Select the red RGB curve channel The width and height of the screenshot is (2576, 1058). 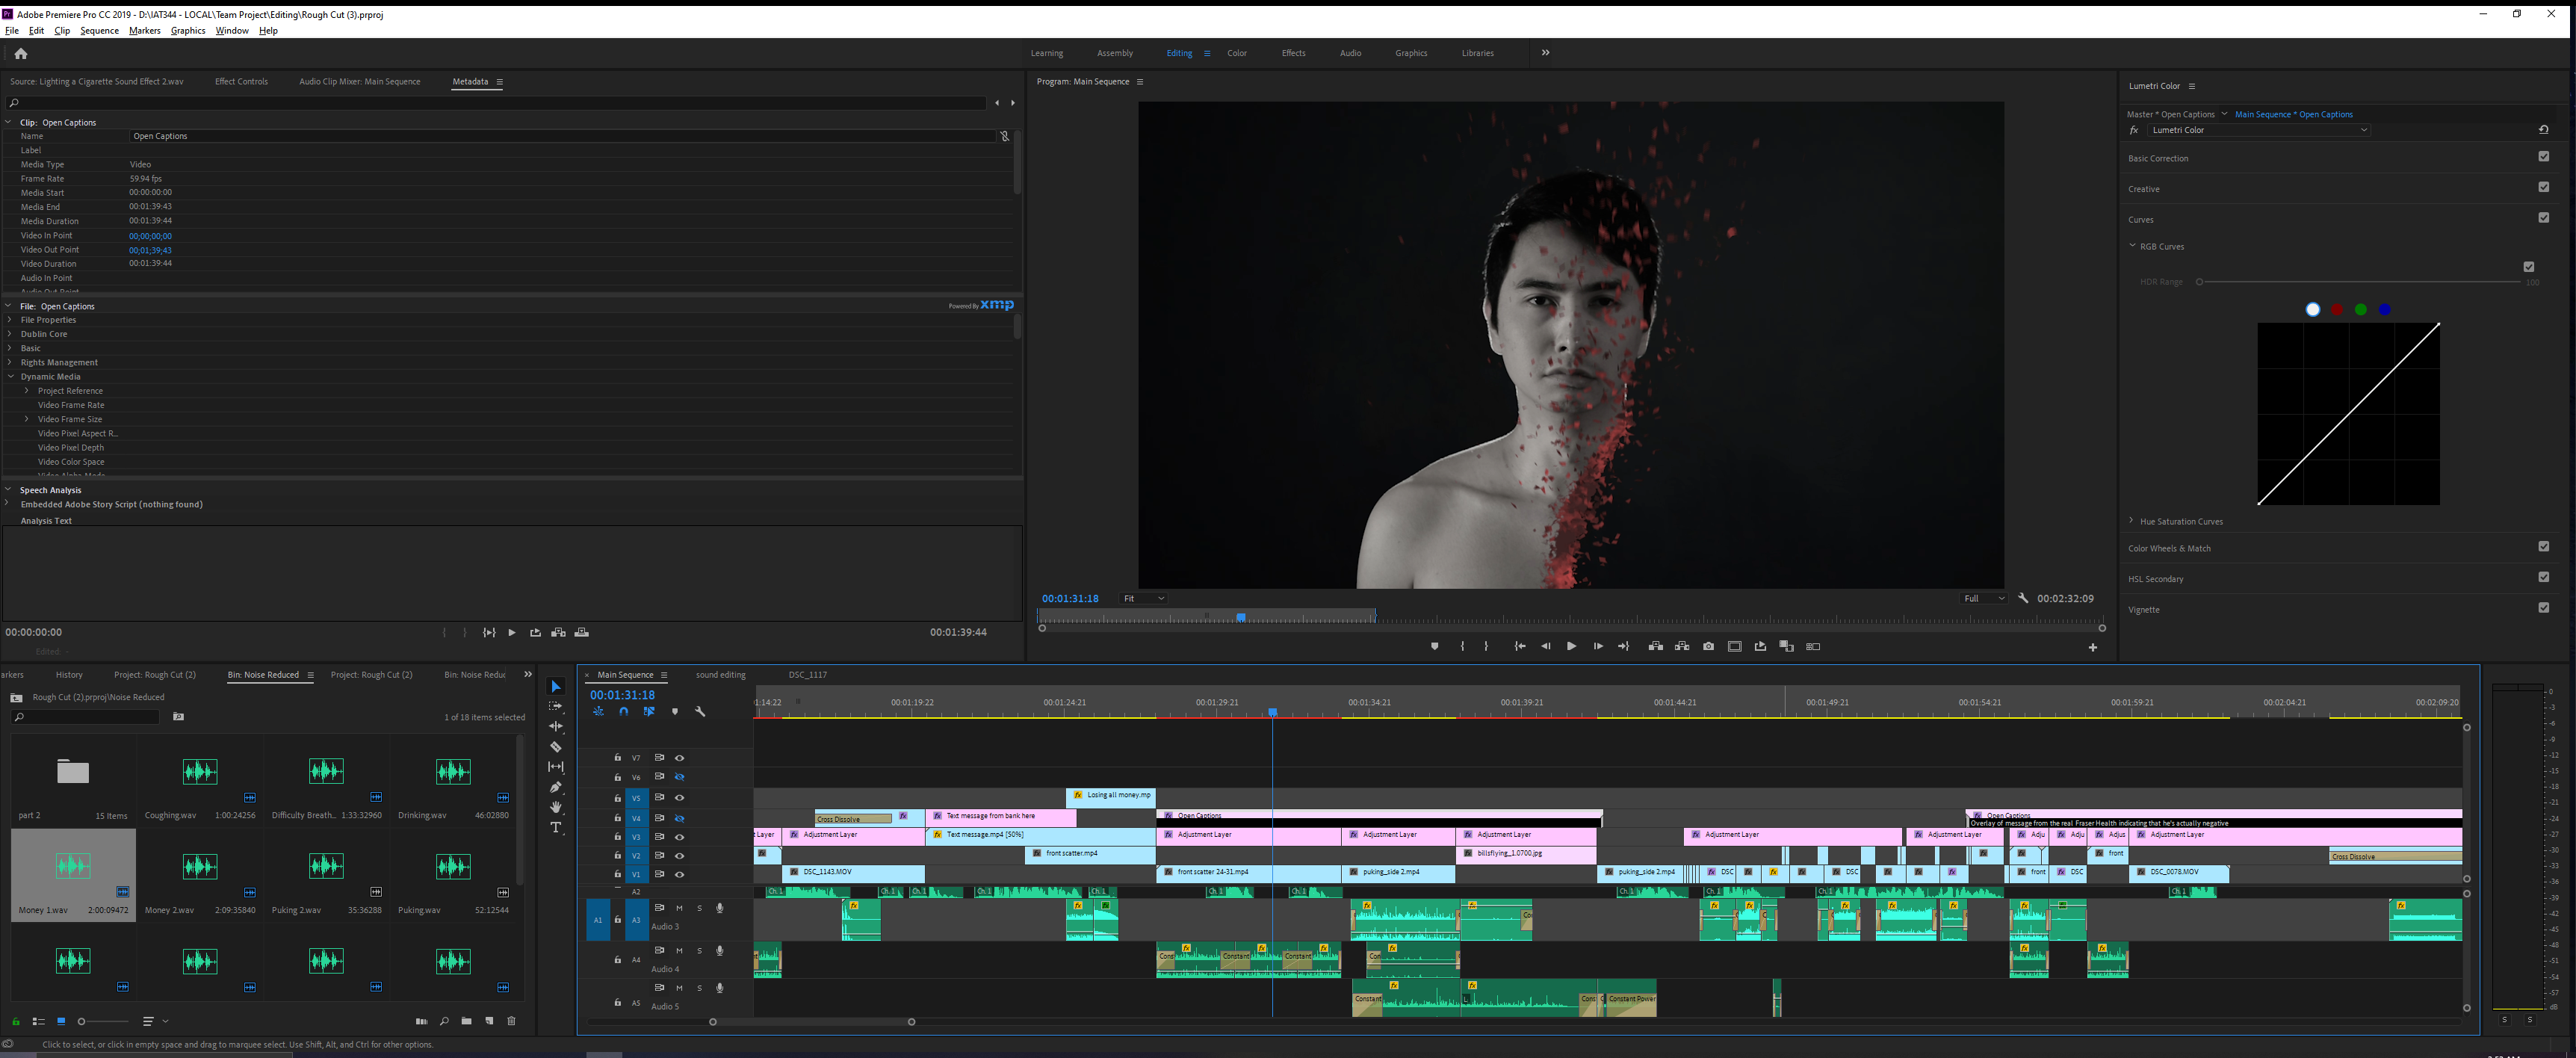pyautogui.click(x=2336, y=310)
